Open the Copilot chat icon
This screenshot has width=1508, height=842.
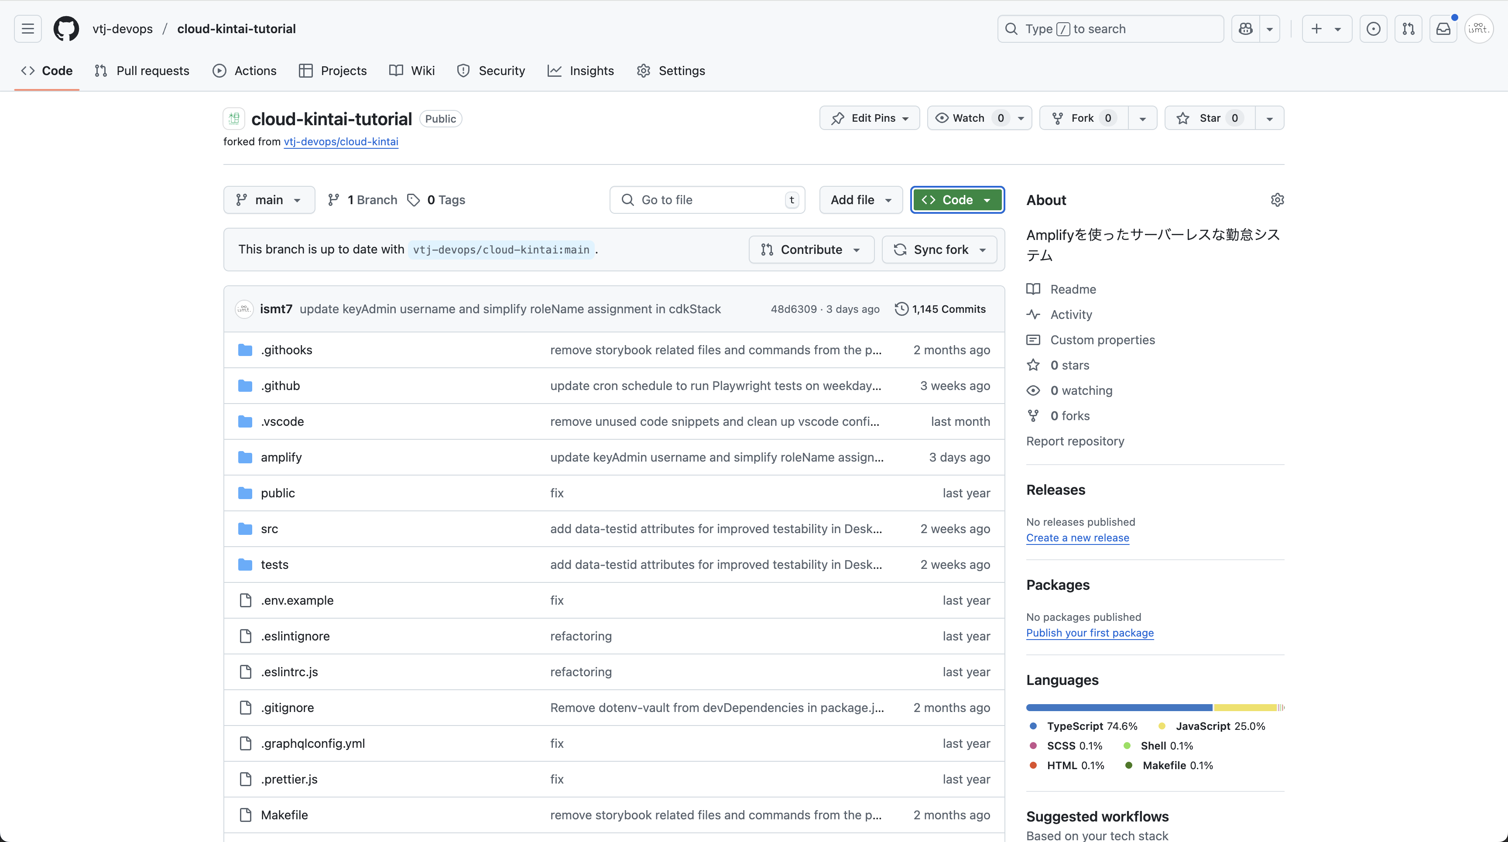tap(1246, 29)
